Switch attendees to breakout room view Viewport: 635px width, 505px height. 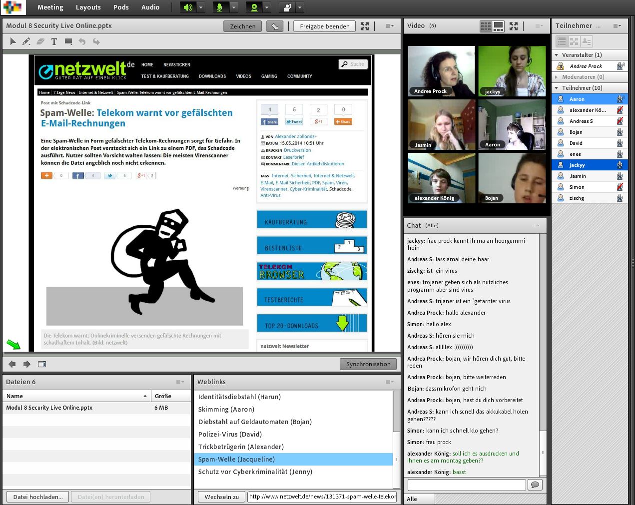[x=574, y=41]
